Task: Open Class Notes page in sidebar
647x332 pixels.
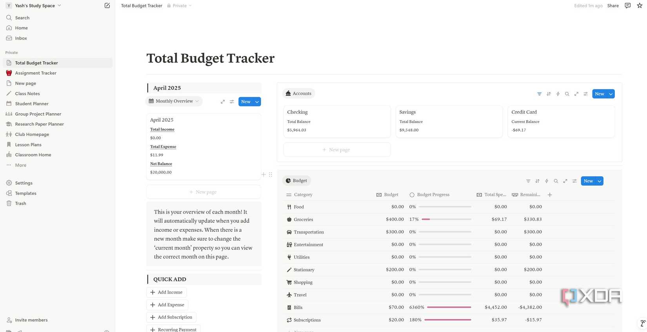Action: tap(58, 94)
